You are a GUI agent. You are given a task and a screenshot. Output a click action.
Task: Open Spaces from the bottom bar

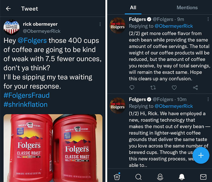tap(160, 177)
